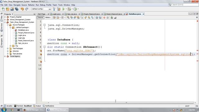Click the Shift Line Left icon
This screenshot has width=199, height=112.
point(97,17)
